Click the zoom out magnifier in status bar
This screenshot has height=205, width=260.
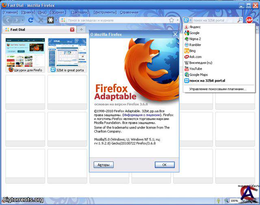(x=226, y=201)
